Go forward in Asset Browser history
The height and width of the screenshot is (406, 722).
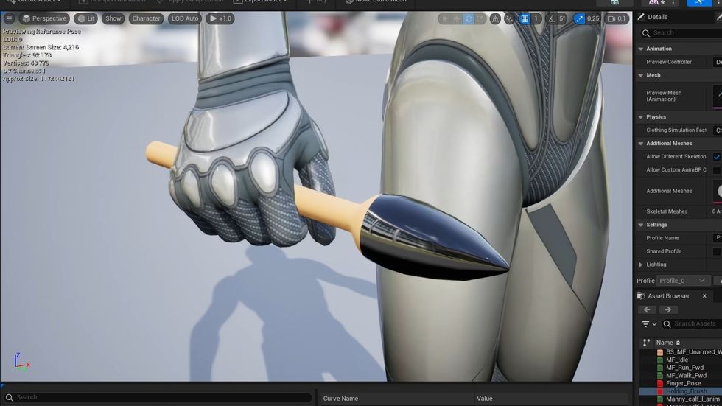click(x=667, y=309)
